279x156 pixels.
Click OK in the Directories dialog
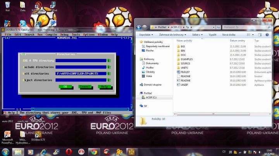65,86
